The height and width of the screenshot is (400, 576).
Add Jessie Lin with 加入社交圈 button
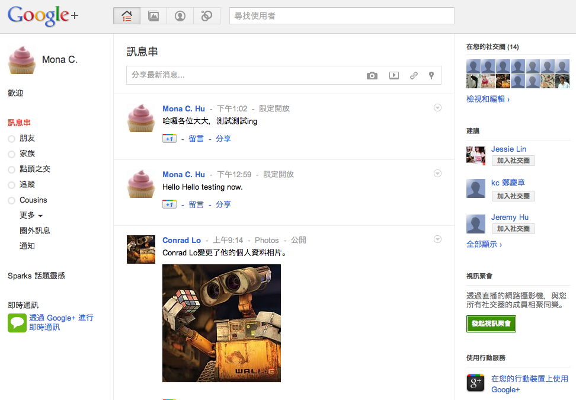click(x=513, y=161)
